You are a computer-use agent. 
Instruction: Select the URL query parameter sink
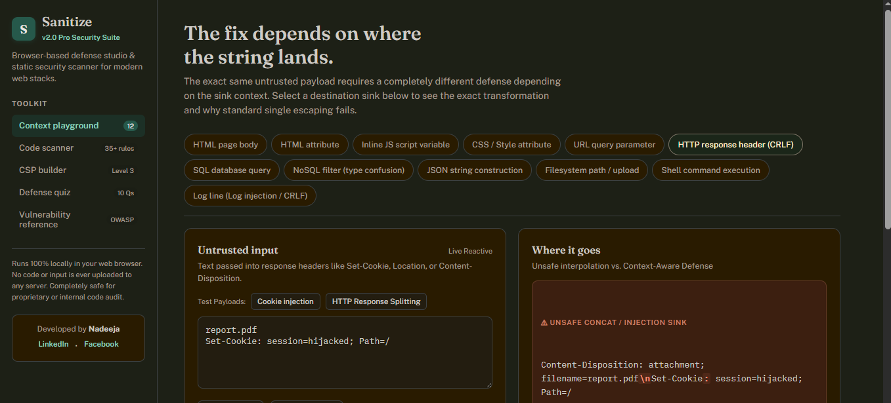615,145
